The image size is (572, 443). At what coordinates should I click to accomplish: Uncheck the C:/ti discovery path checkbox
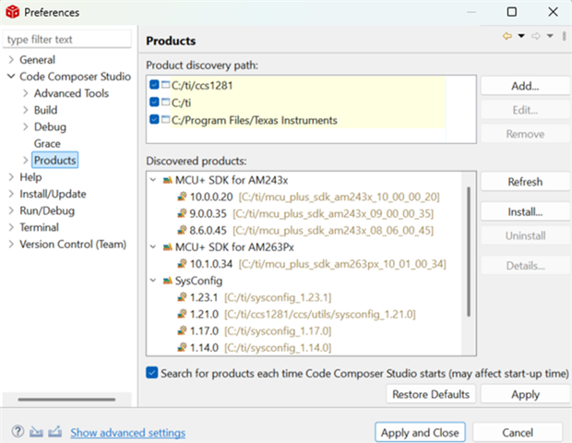[x=154, y=102]
